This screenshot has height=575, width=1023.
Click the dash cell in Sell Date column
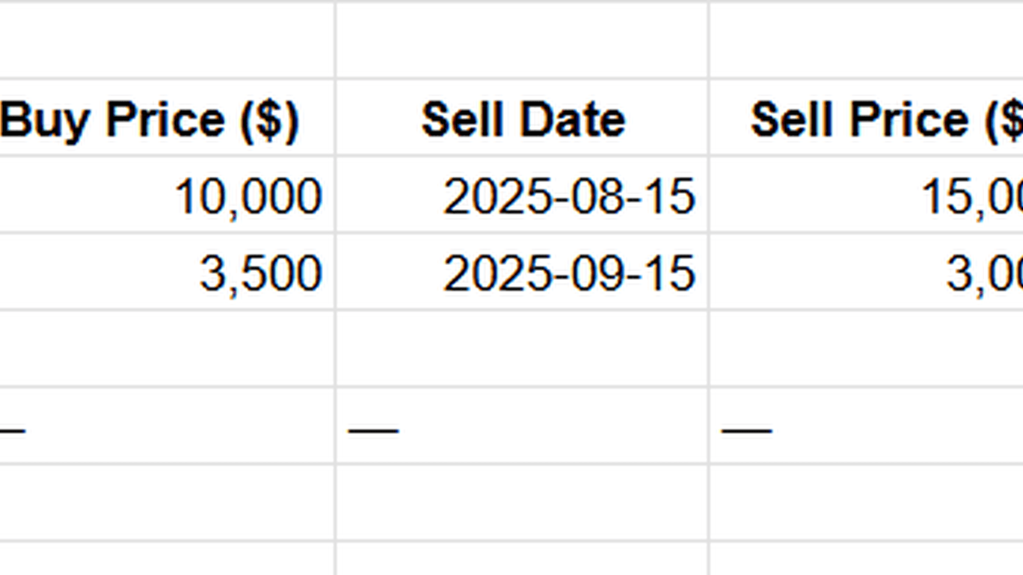(522, 426)
